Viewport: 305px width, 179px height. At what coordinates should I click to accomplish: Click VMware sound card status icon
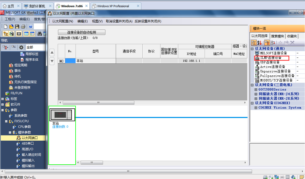293,177
